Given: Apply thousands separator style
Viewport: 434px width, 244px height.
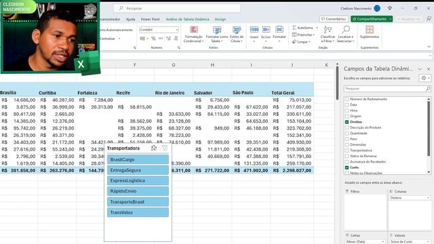Looking at the screenshot, I should tap(161, 39).
